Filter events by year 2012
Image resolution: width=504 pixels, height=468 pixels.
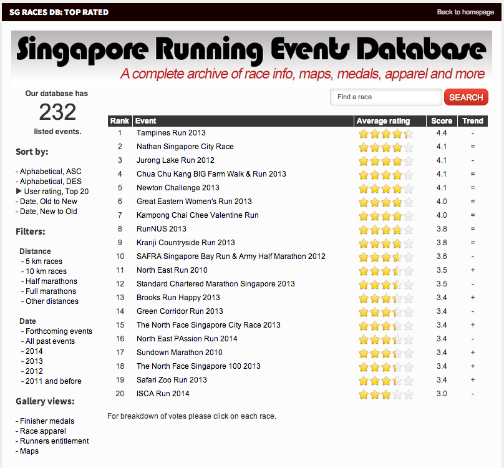point(34,371)
